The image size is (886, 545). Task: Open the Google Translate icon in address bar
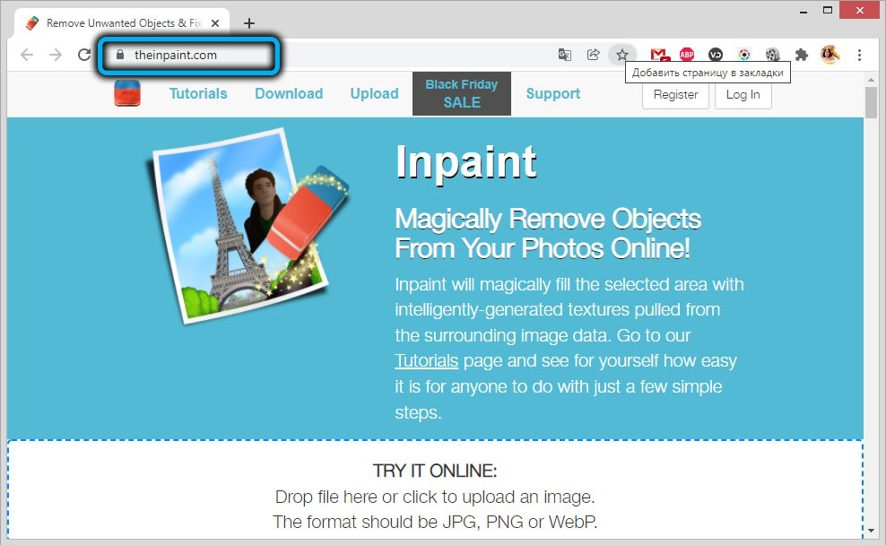click(564, 55)
